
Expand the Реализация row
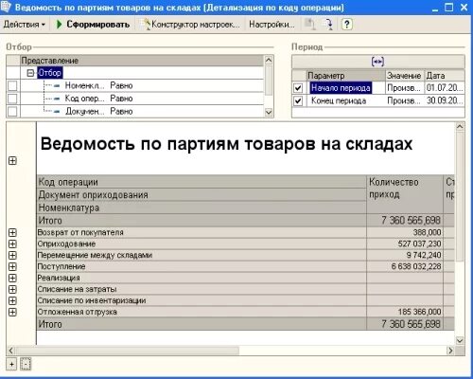click(x=12, y=279)
